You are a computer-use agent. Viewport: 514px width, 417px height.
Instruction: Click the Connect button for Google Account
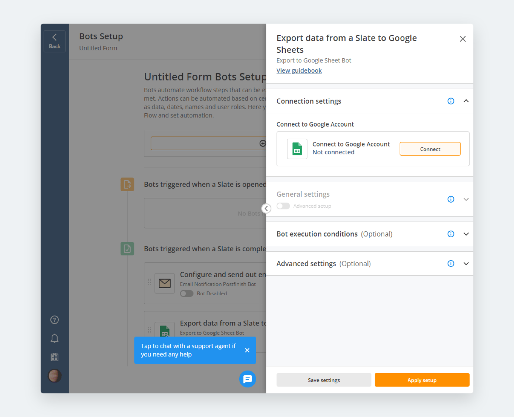point(430,149)
